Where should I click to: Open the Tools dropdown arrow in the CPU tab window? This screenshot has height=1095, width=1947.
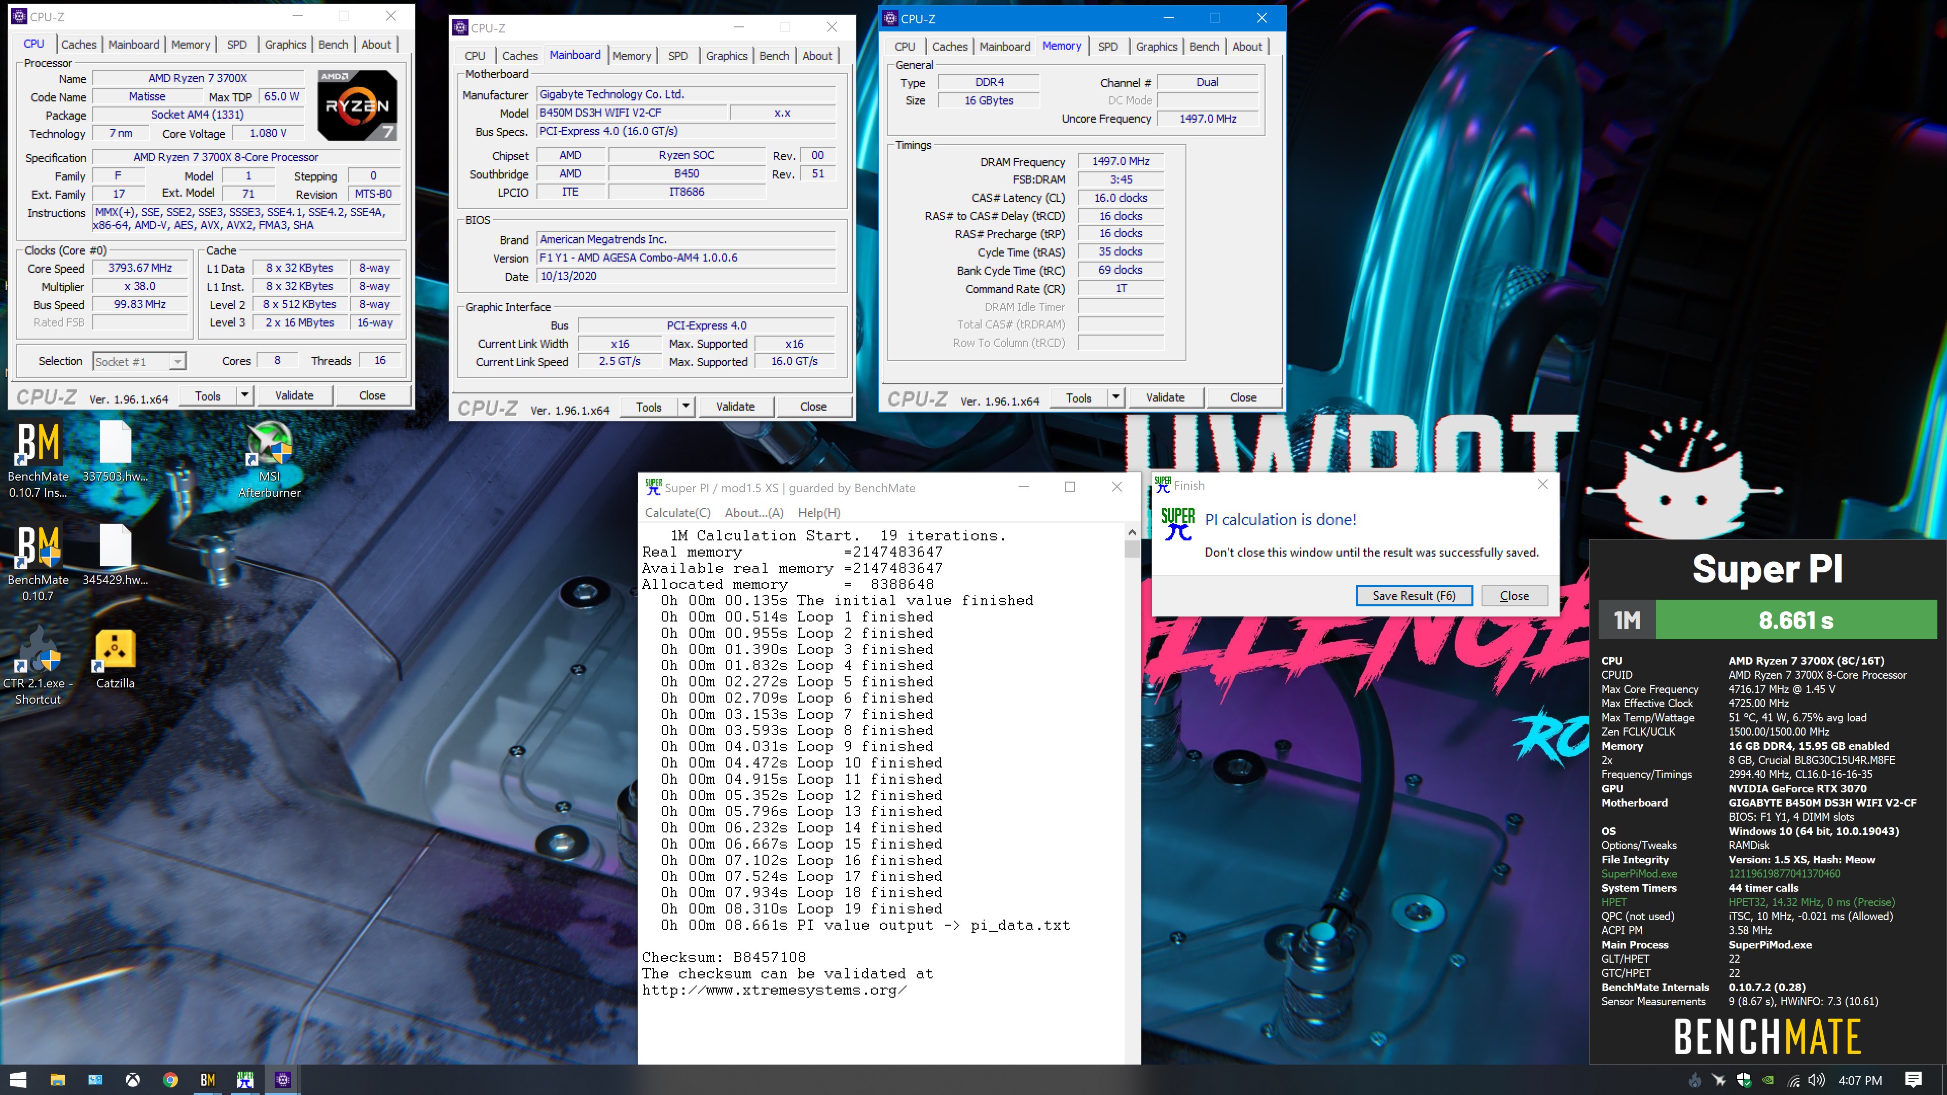(x=245, y=395)
